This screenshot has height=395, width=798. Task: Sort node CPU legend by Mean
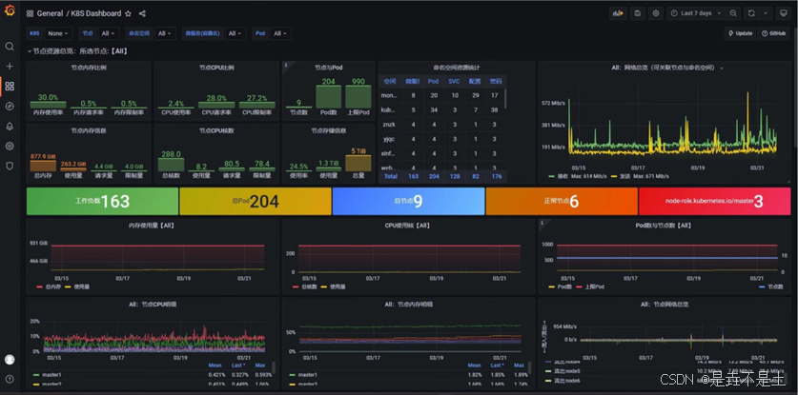[x=215, y=365]
